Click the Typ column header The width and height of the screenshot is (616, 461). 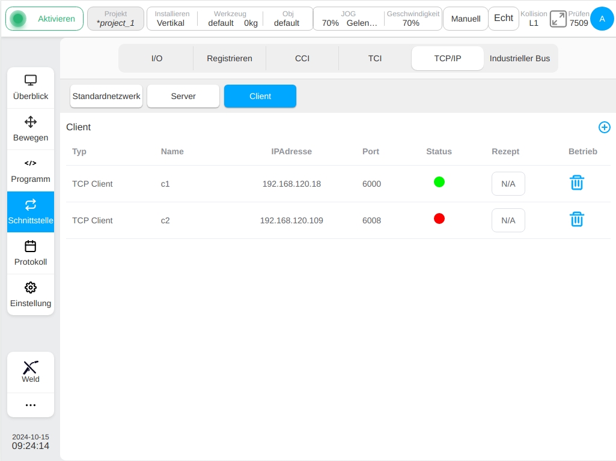coord(79,151)
